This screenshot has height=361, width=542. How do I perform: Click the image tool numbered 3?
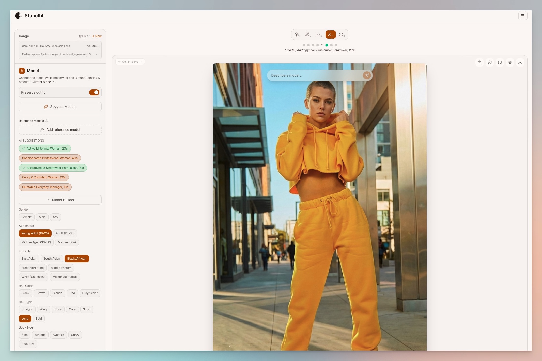pos(319,35)
